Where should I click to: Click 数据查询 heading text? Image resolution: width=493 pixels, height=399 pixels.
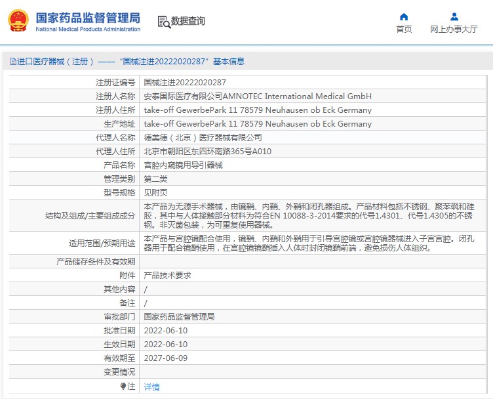[188, 21]
